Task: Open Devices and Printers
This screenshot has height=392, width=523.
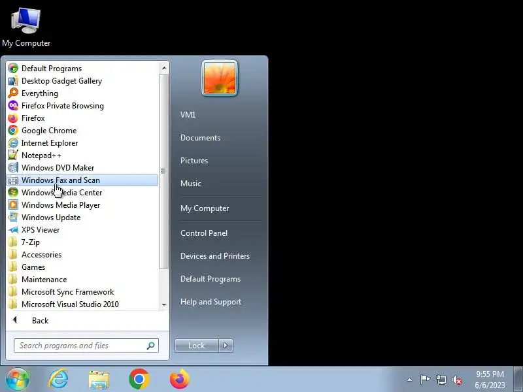Action: click(215, 255)
